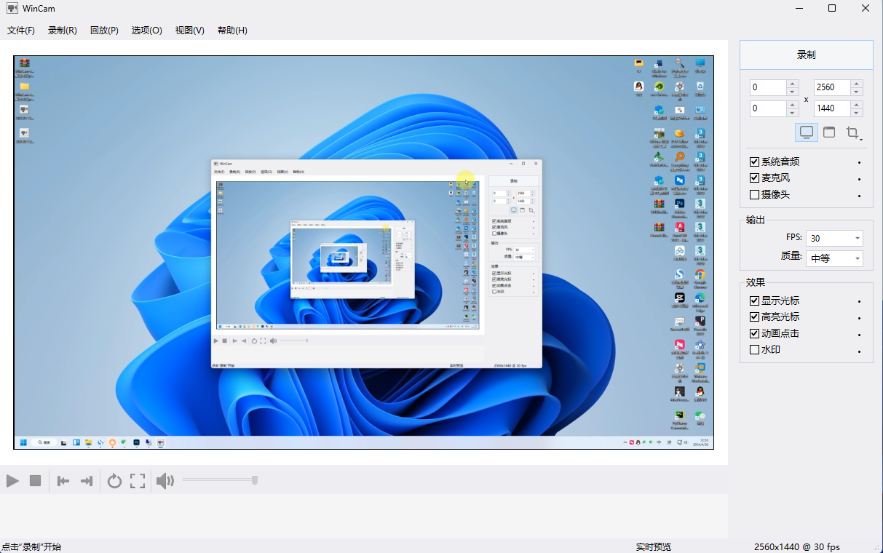Image resolution: width=883 pixels, height=553 pixels.
Task: Decrease the 2560 width value with down arrow
Action: [857, 92]
